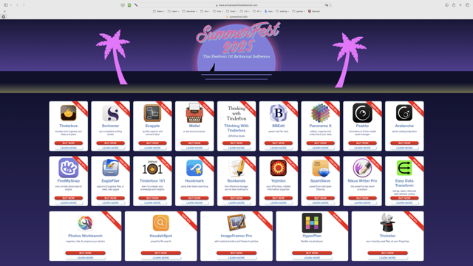This screenshot has height=266, width=473.
Task: Click LEARN MORE under Yojimbo
Action: [x=278, y=203]
